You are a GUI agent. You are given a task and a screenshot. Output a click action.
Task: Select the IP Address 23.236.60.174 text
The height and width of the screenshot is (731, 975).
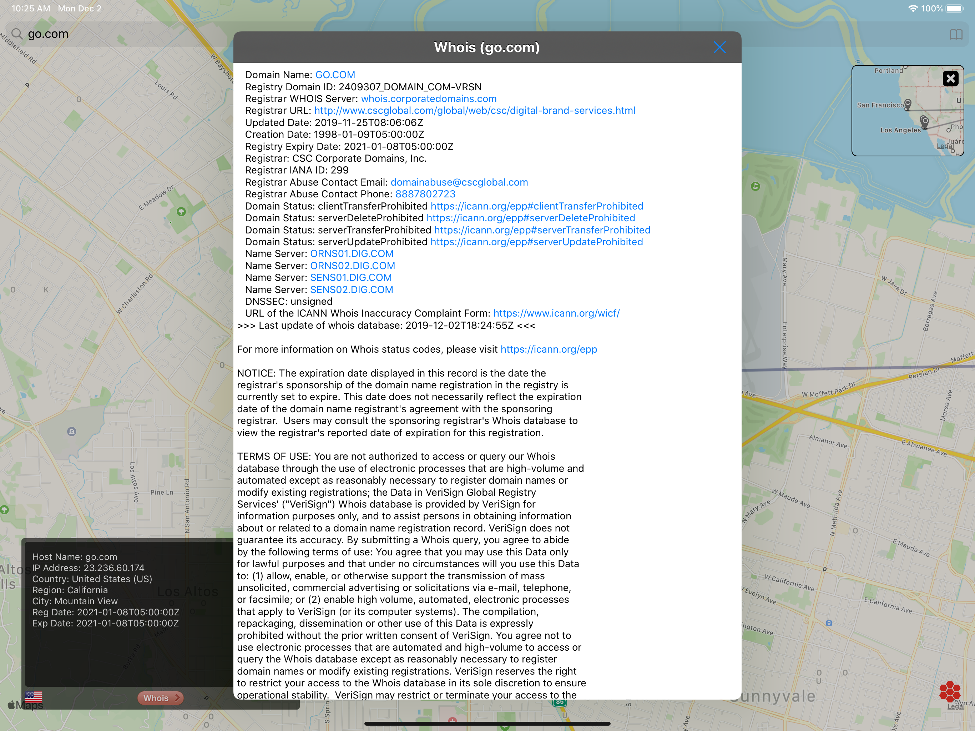[88, 568]
